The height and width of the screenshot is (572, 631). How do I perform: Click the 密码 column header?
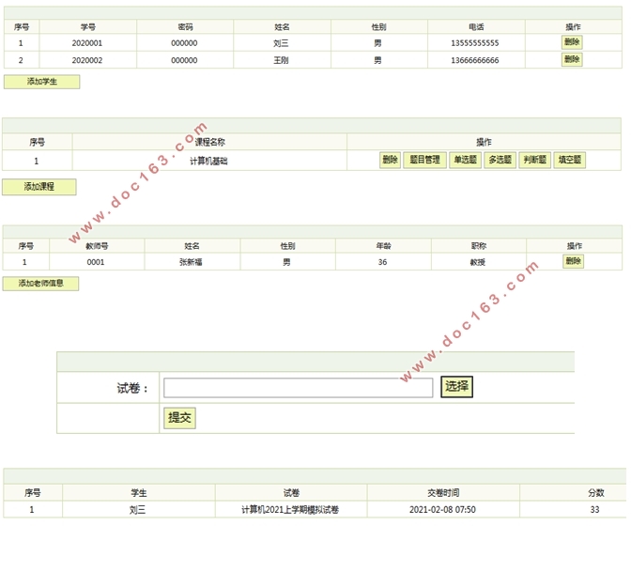(185, 27)
